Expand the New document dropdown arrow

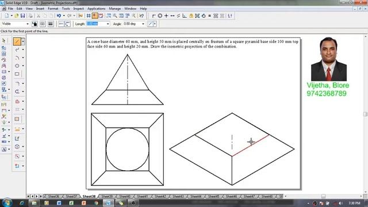click(11, 16)
